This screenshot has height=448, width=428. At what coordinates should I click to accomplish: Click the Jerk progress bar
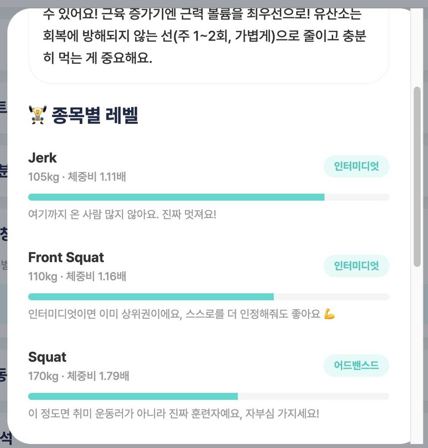tap(209, 197)
